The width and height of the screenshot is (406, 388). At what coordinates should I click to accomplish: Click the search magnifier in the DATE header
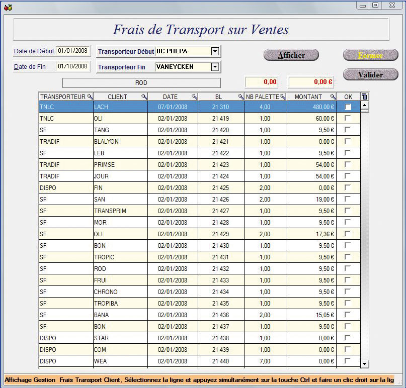[195, 96]
